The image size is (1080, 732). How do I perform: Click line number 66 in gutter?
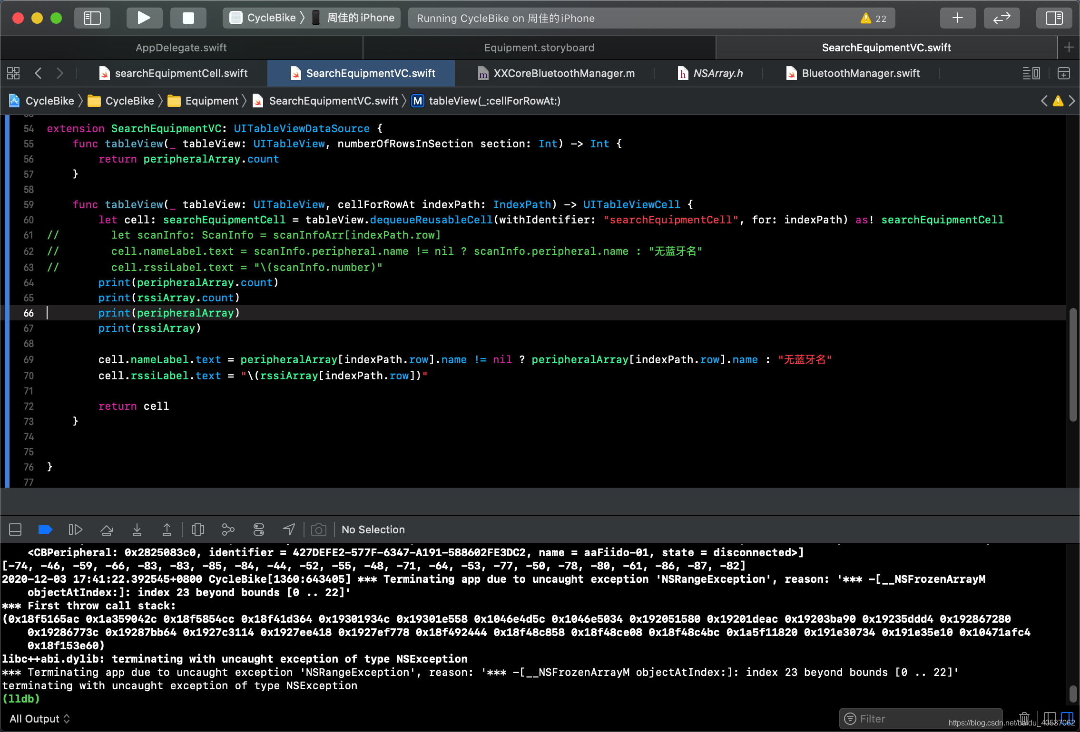[x=29, y=313]
